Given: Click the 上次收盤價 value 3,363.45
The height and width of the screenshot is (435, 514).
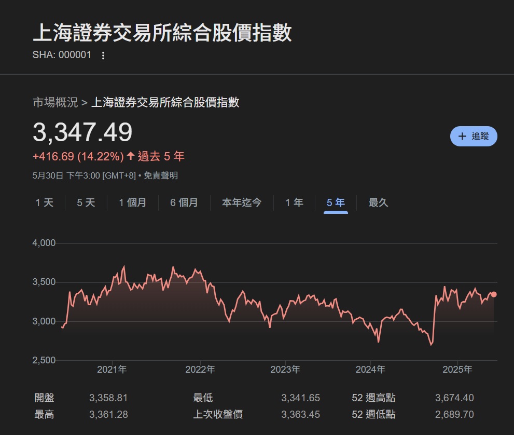Looking at the screenshot, I should click(300, 414).
